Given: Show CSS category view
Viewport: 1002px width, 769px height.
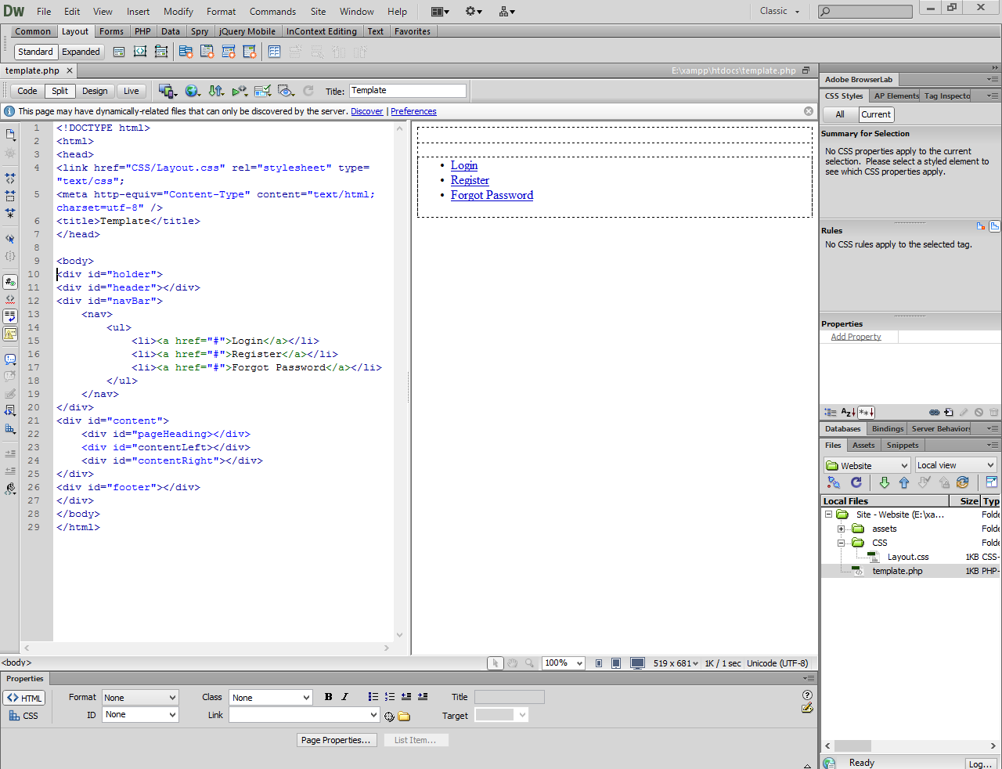Looking at the screenshot, I should pyautogui.click(x=831, y=413).
